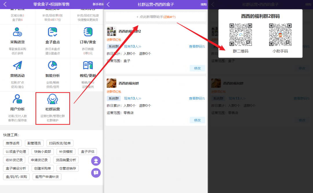313x193 pixels.
Task: Select 扫码拣货/验单 quick tool
Action: 60,143
